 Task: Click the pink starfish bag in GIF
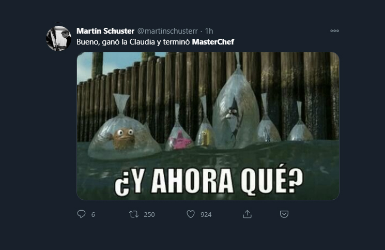[x=179, y=138]
